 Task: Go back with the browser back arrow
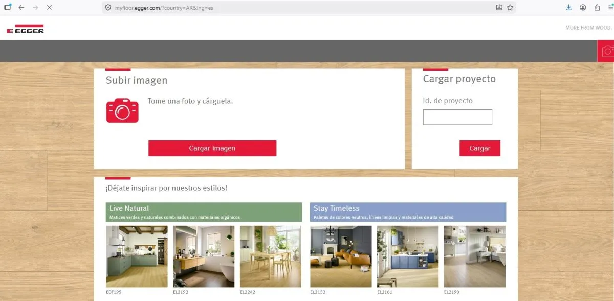pos(21,8)
